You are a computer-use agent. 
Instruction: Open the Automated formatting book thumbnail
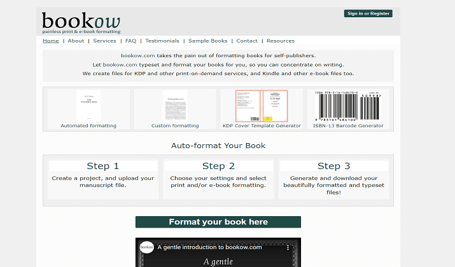coord(88,106)
